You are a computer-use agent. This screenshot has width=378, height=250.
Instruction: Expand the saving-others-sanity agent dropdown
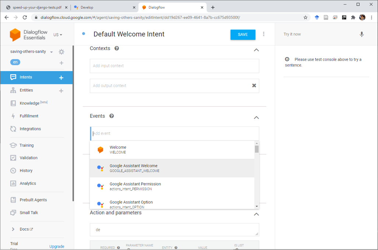[51, 52]
